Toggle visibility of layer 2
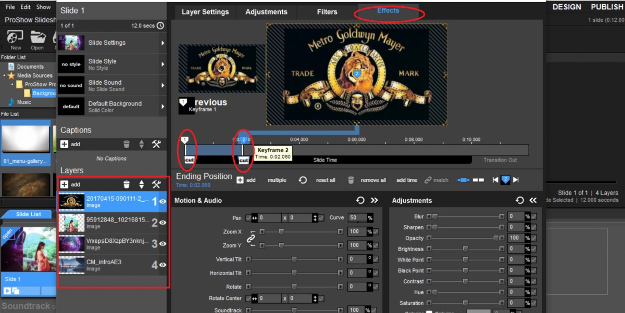The width and height of the screenshot is (625, 313). point(162,223)
